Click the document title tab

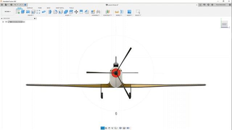[112, 5]
